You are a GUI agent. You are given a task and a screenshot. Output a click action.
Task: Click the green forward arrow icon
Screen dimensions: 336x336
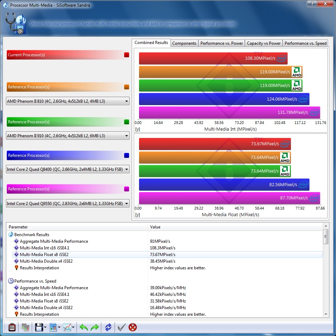pyautogui.click(x=95, y=327)
